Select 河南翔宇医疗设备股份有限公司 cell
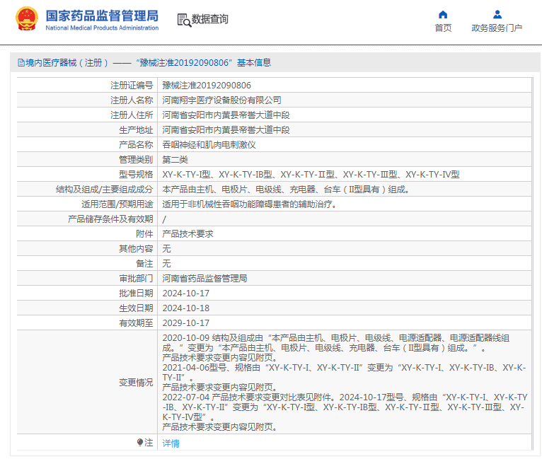Image resolution: width=542 pixels, height=459 pixels. [221, 100]
